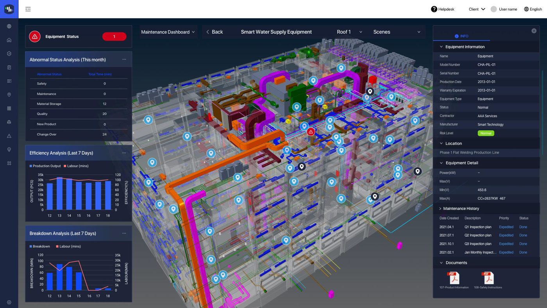547x308 pixels.
Task: Close the equipment info panel
Action: [x=534, y=31]
